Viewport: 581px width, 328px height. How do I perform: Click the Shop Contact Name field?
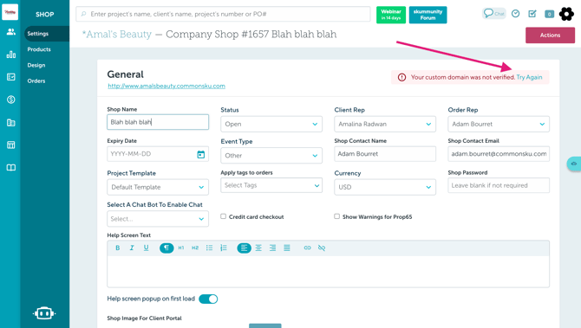(385, 154)
